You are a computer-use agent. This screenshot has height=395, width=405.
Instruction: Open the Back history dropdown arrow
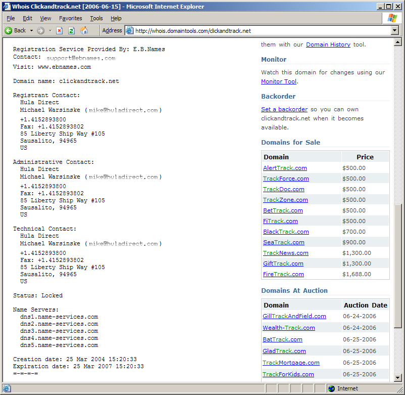(x=31, y=31)
